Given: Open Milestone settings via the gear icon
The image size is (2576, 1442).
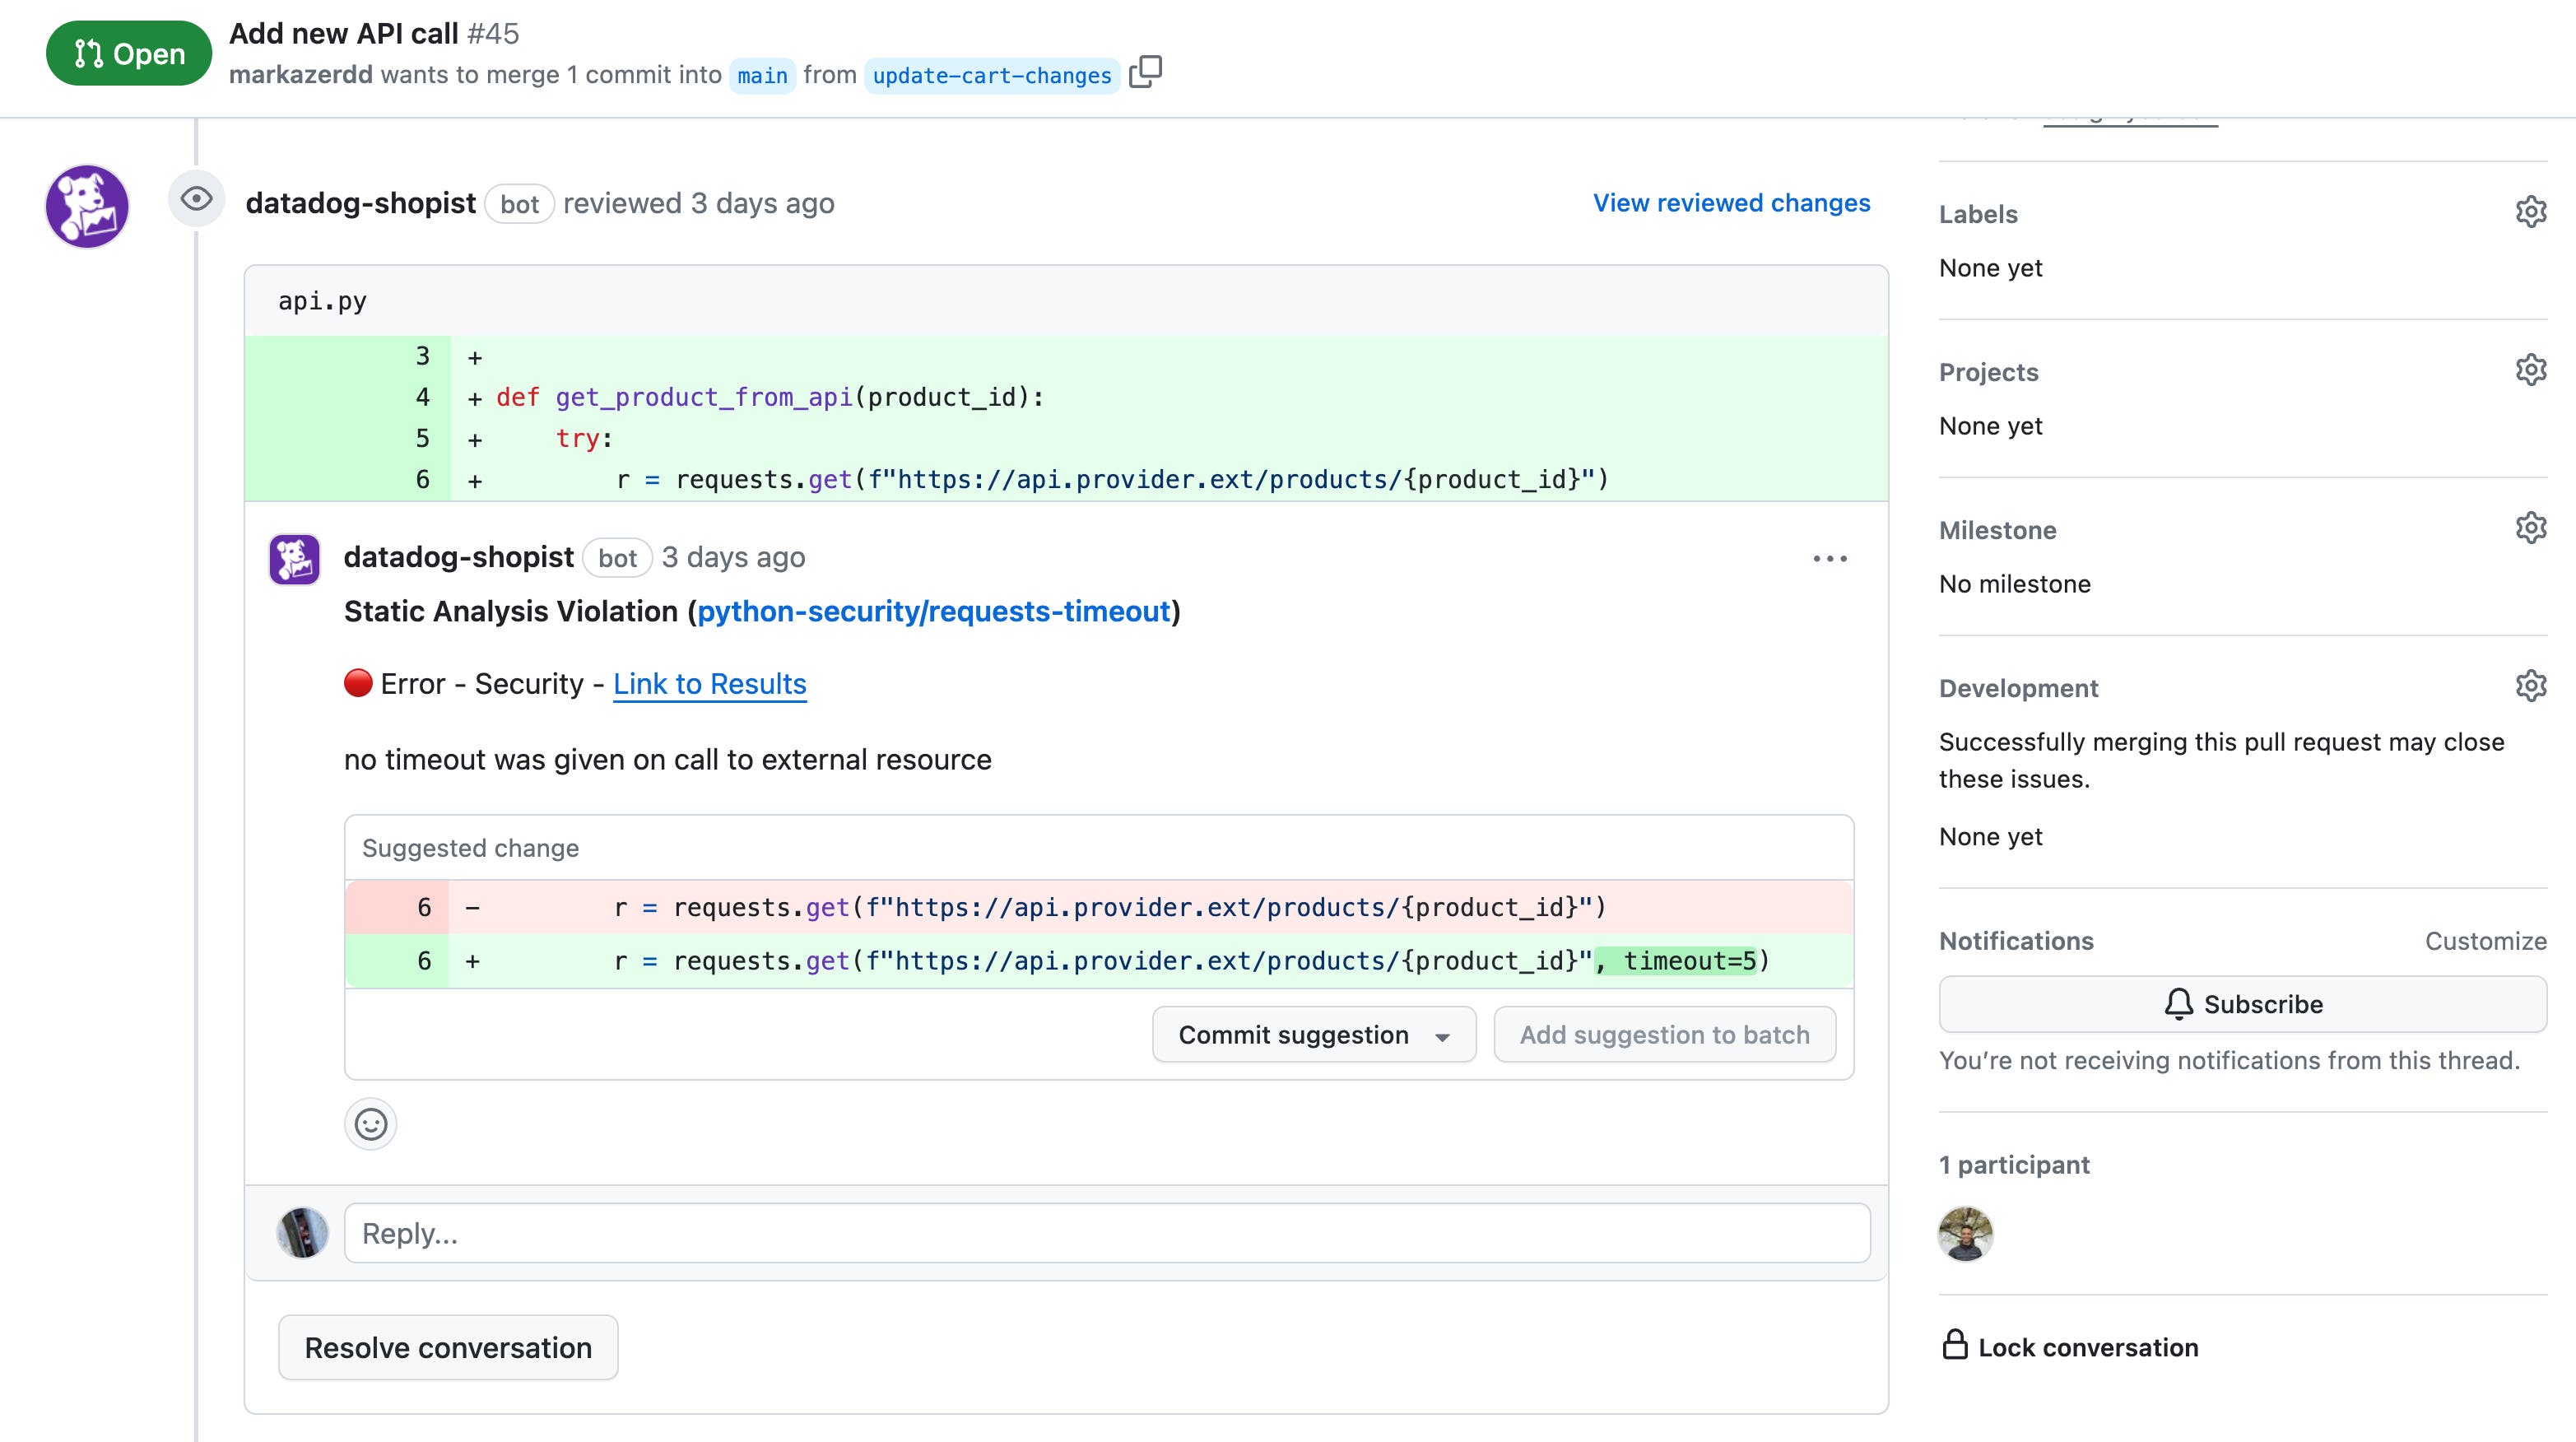Looking at the screenshot, I should pos(2531,528).
